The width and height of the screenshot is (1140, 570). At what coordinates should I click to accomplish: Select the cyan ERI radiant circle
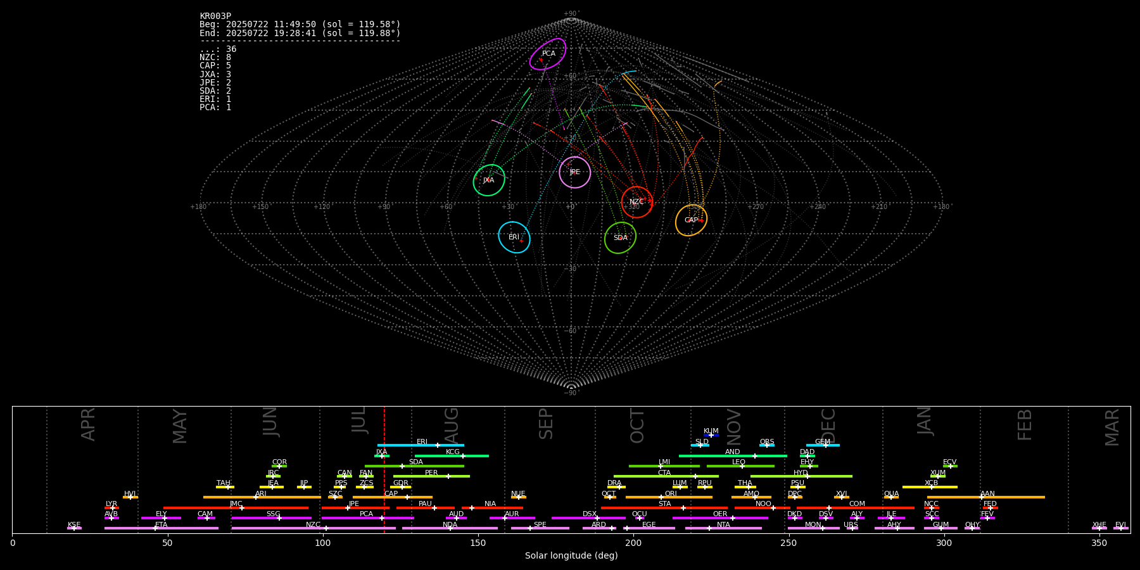pyautogui.click(x=514, y=237)
